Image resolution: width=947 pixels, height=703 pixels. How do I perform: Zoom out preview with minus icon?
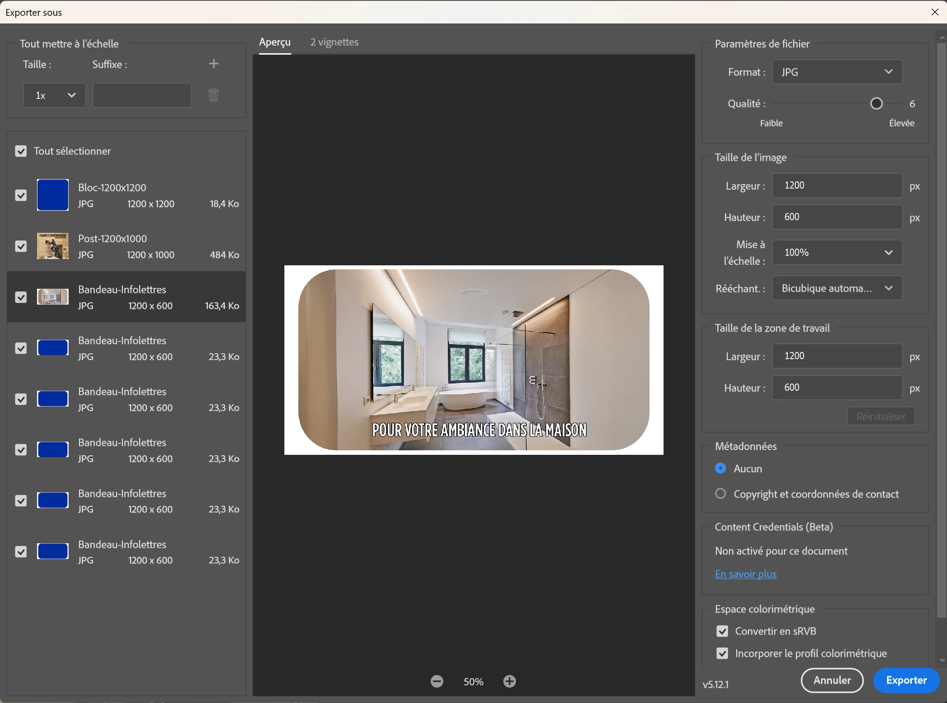click(436, 681)
